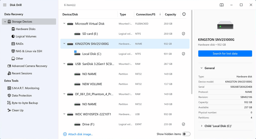
Task: Click the Microsoft Virtual Disk drive icon
Action: (x=70, y=24)
